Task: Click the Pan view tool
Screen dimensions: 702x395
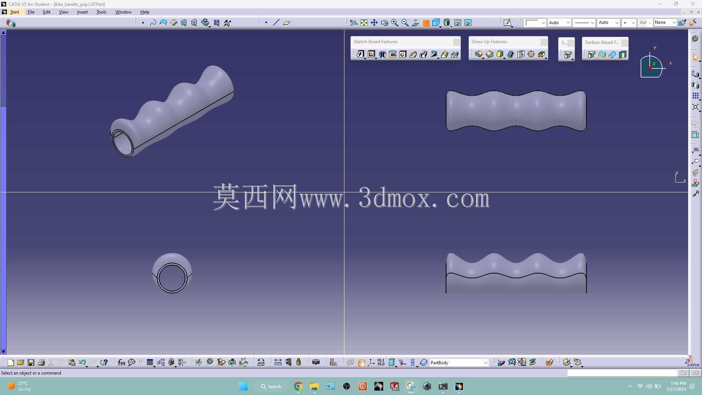Action: coord(374,23)
